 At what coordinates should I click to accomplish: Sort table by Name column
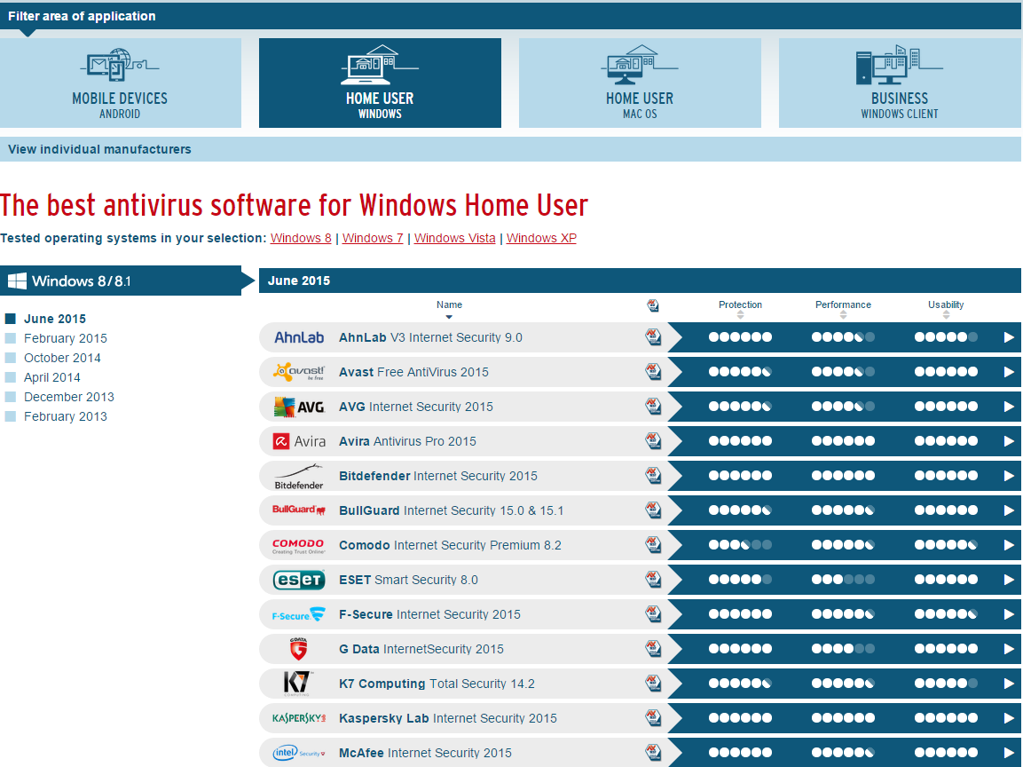tap(449, 308)
